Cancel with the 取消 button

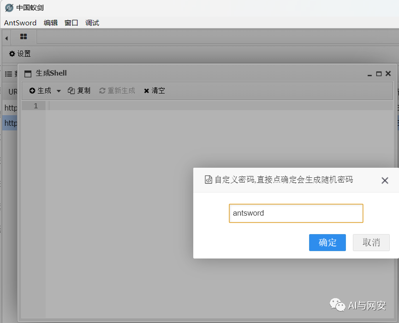coord(371,242)
